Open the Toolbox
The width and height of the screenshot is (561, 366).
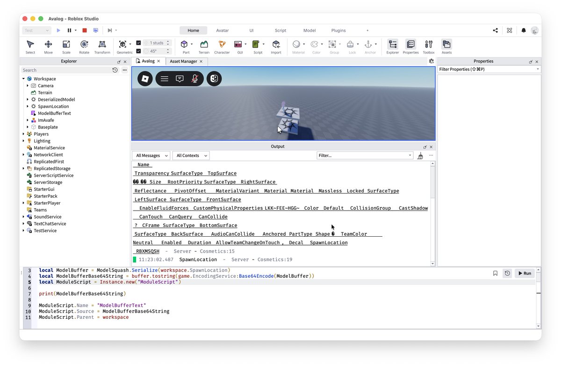click(429, 47)
